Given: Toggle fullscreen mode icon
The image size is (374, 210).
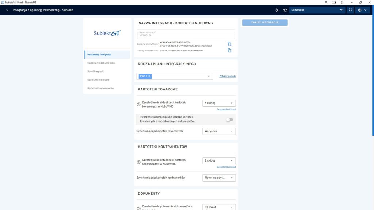Looking at the screenshot, I should click(351, 10).
